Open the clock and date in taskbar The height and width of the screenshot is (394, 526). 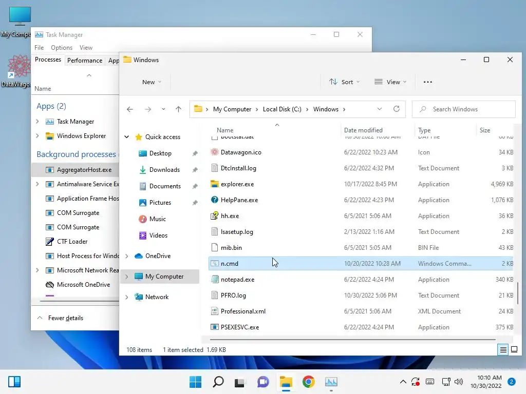click(486, 382)
